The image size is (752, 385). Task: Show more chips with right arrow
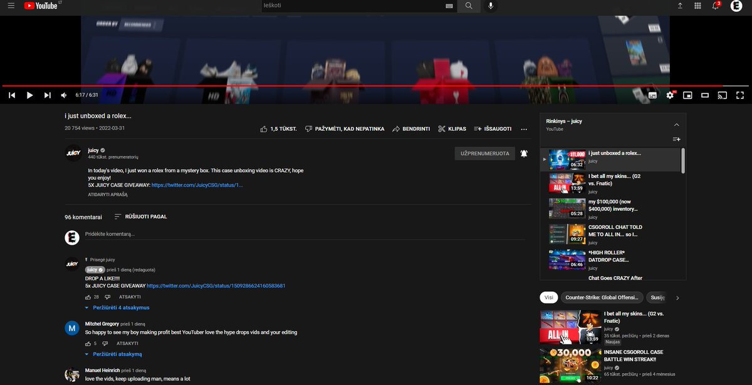tap(677, 298)
